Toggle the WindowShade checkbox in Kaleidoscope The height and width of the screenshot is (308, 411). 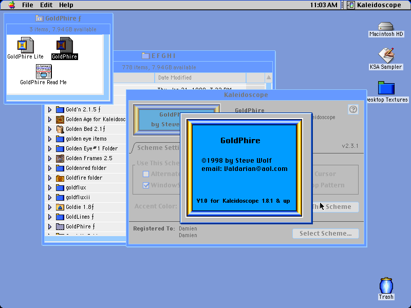tap(146, 185)
